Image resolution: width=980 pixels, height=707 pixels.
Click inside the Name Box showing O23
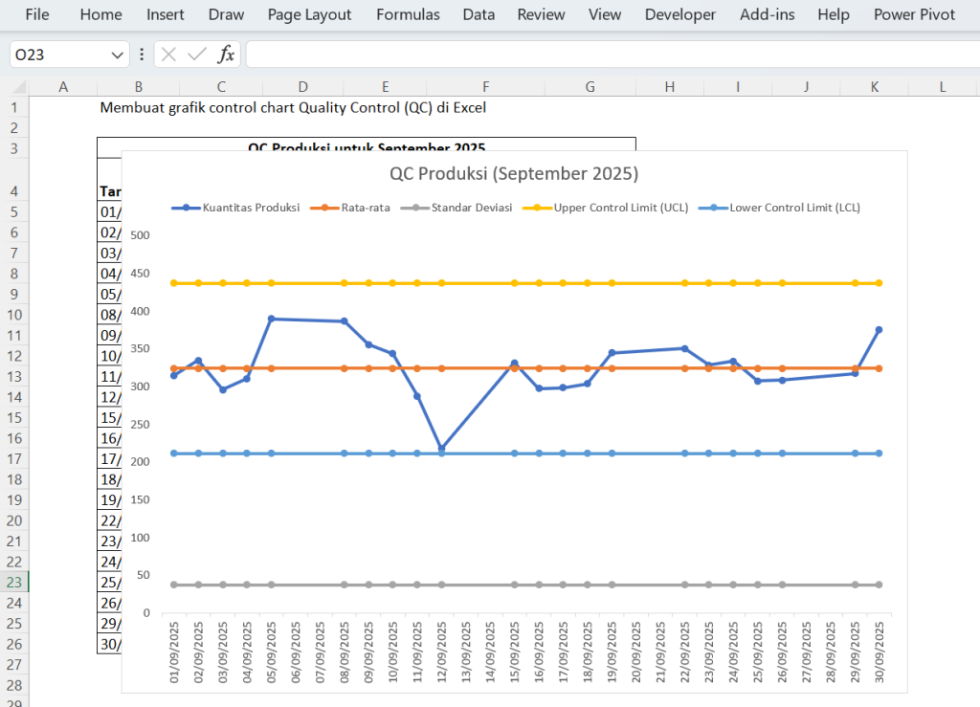click(57, 55)
